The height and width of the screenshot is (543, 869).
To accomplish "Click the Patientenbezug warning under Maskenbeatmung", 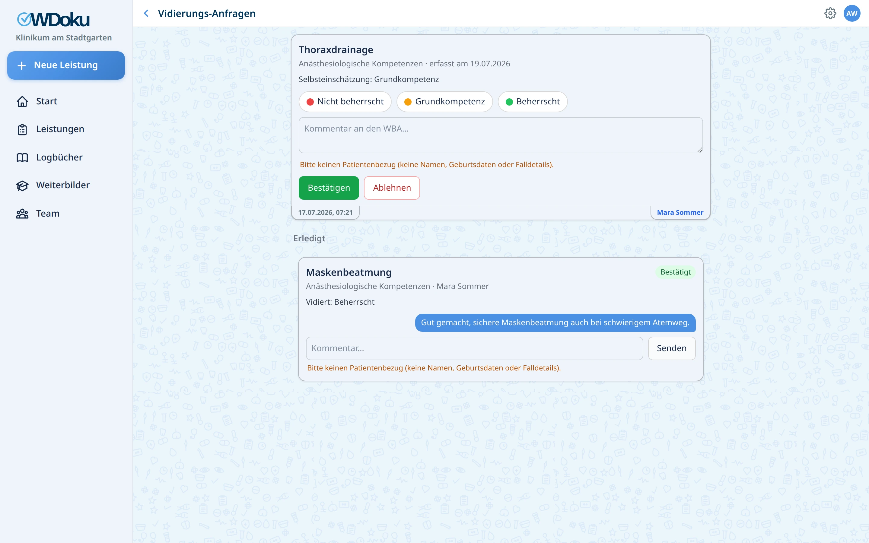I will (434, 368).
